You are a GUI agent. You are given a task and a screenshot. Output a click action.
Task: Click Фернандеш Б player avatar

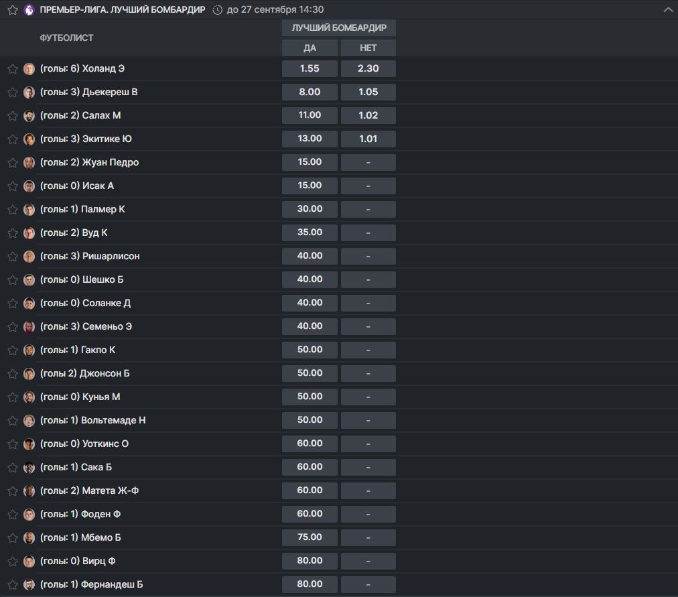point(29,584)
